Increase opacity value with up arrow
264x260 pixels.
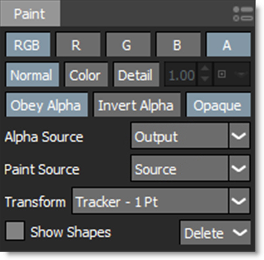[x=204, y=70]
